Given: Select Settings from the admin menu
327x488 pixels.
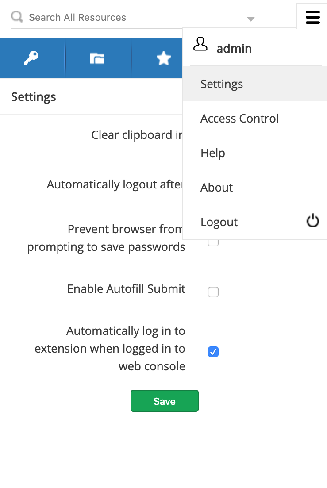Looking at the screenshot, I should pyautogui.click(x=222, y=84).
